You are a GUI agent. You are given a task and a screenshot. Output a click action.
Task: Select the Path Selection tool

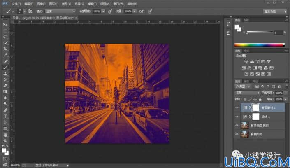point(5,122)
